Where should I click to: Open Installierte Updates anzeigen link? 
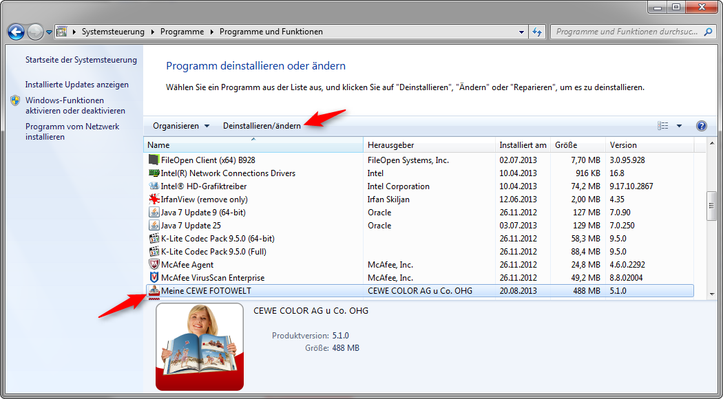(77, 85)
